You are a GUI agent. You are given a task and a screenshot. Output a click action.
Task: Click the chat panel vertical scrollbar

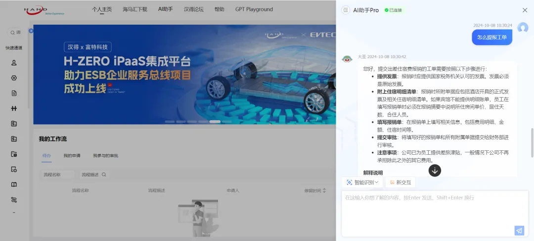[532, 142]
